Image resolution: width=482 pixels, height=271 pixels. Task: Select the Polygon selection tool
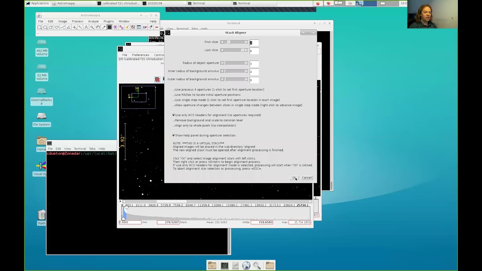tap(51, 27)
